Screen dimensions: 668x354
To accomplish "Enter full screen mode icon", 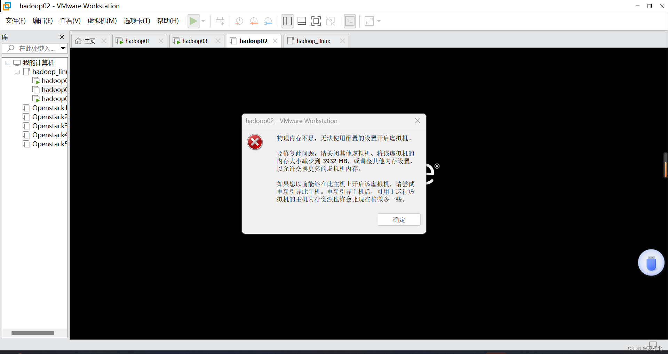I will tap(316, 21).
